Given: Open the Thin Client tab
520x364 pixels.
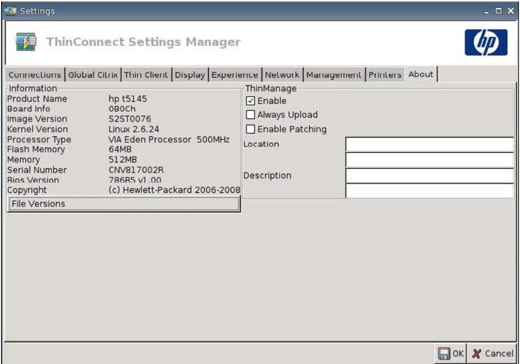Looking at the screenshot, I should pos(146,74).
